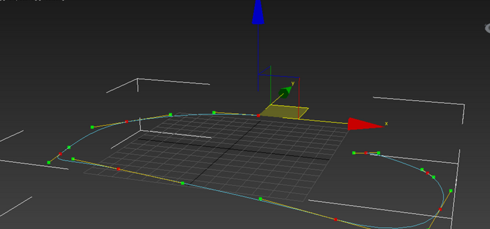Grab the red X-axis arrow of the move gizmo
This screenshot has width=490, height=229.
point(365,124)
